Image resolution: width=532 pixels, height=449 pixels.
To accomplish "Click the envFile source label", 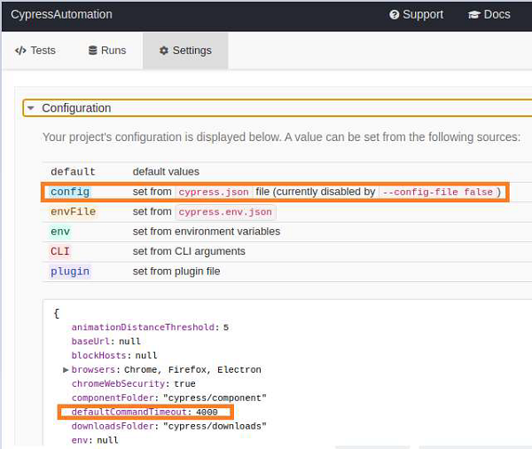I will 73,212.
